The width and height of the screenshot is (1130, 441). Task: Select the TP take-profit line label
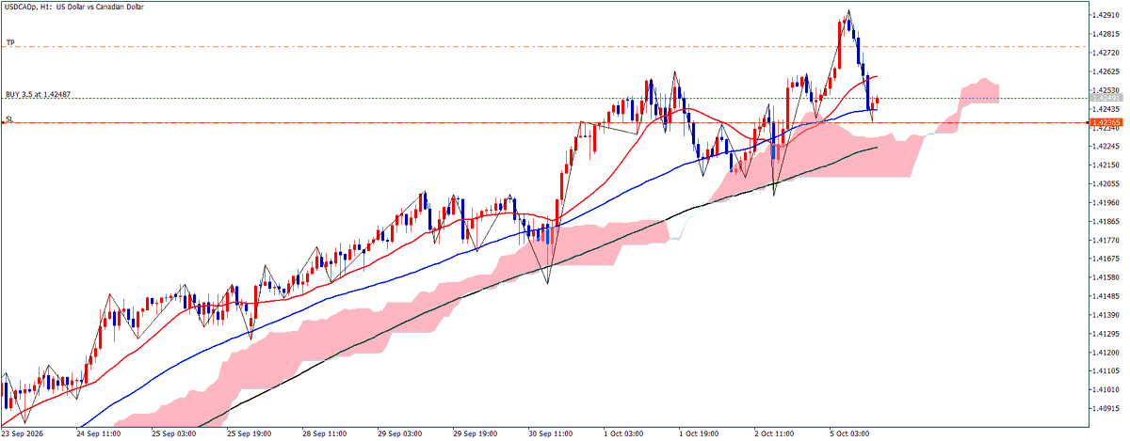point(9,42)
